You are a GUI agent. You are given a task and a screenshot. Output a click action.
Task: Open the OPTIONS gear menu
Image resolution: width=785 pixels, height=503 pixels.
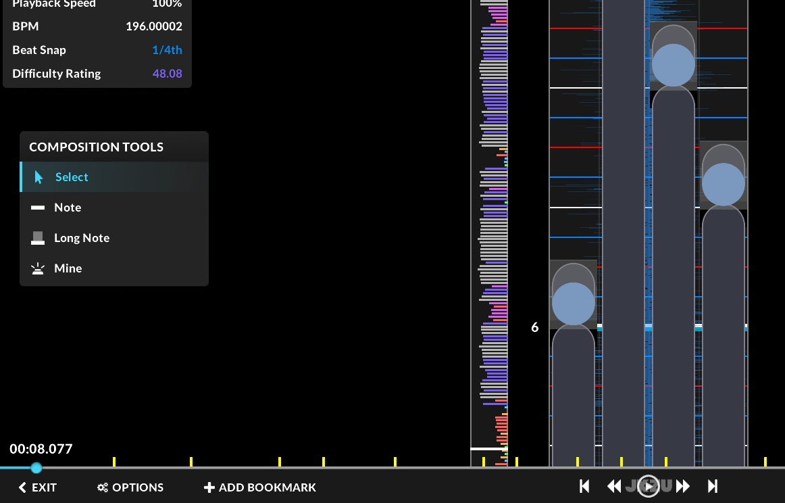click(x=130, y=487)
